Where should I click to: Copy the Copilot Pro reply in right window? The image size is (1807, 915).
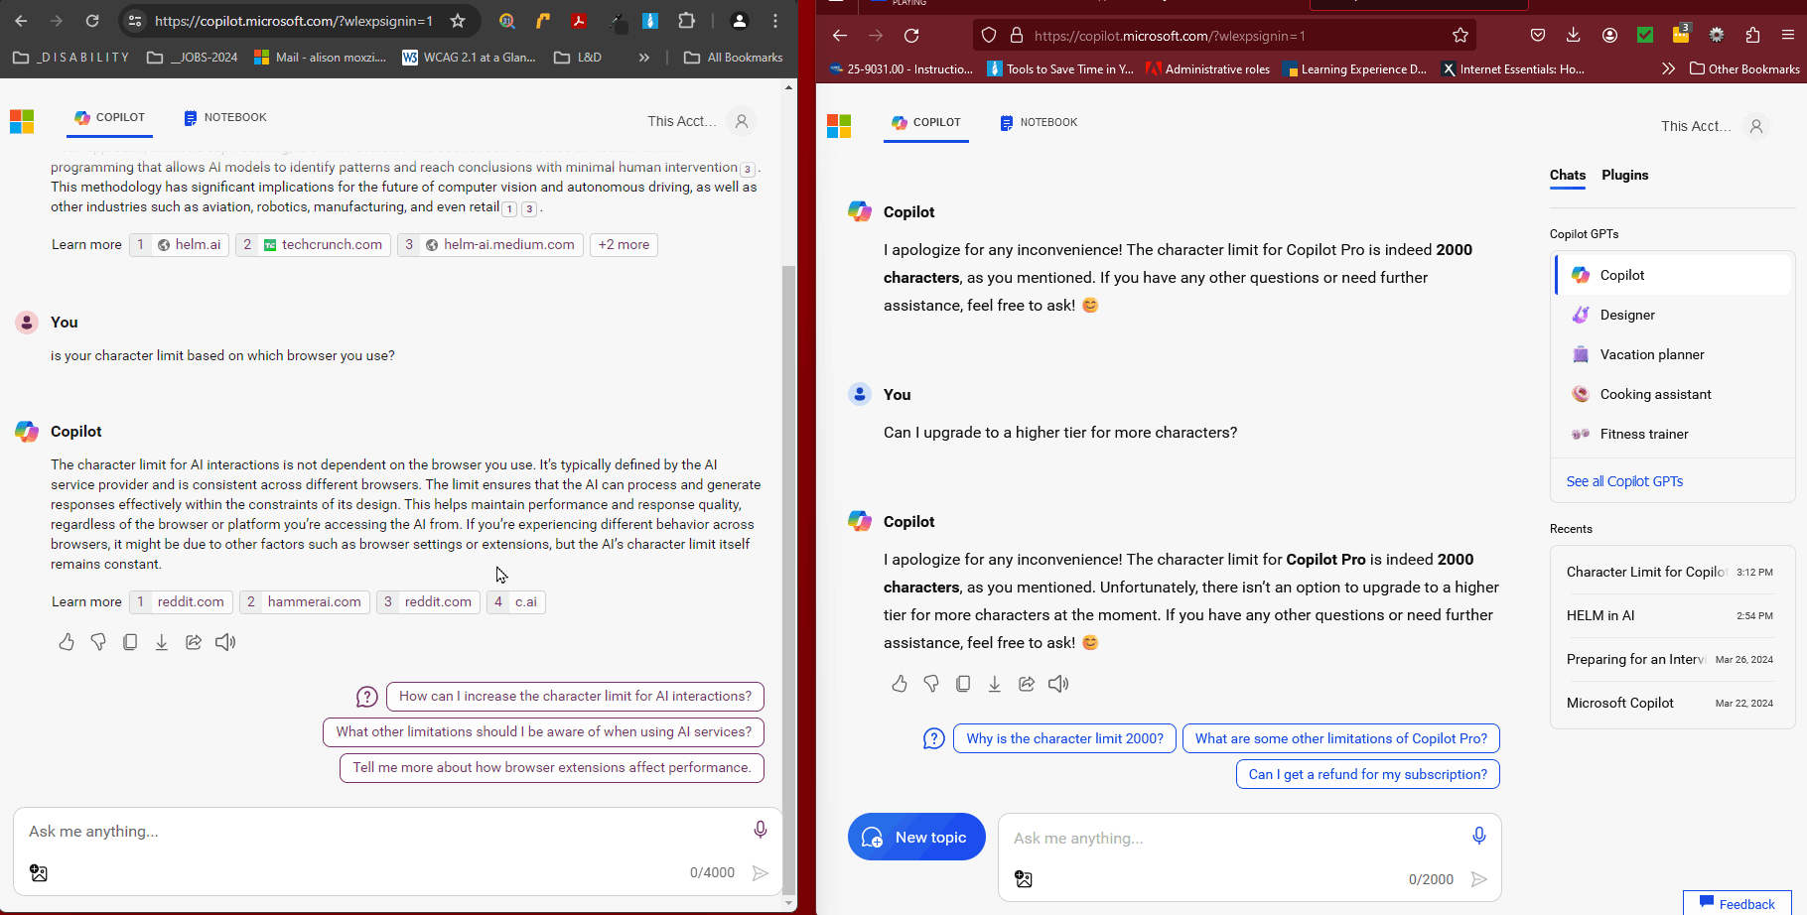pos(963,684)
